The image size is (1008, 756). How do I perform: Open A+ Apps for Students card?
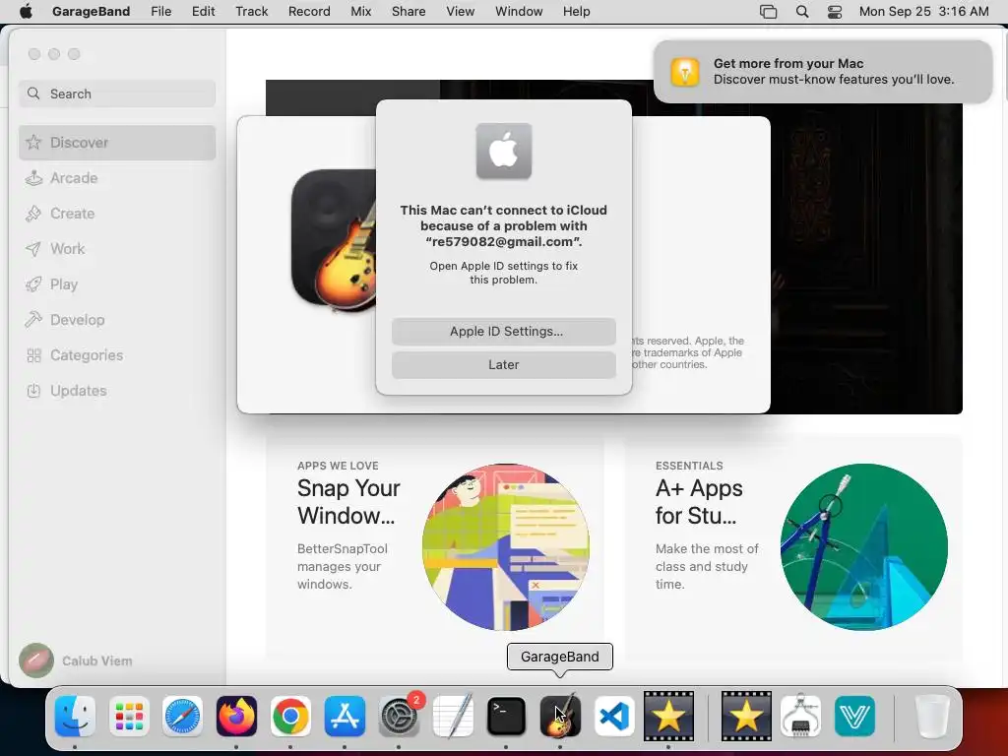tap(793, 546)
